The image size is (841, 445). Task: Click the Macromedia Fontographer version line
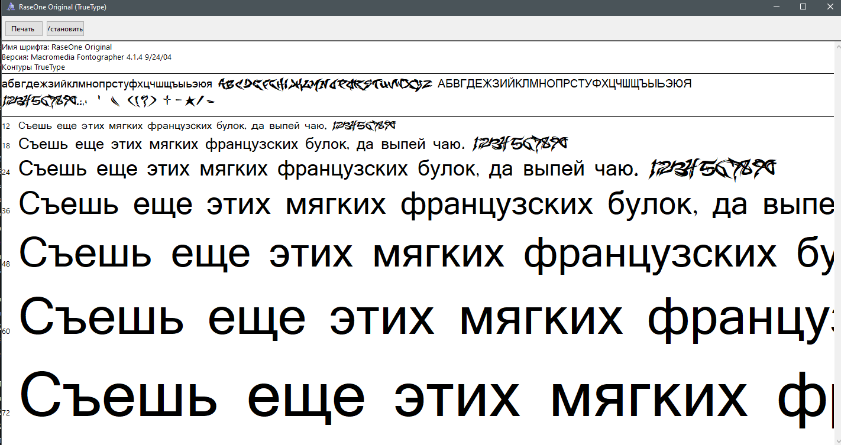(86, 57)
